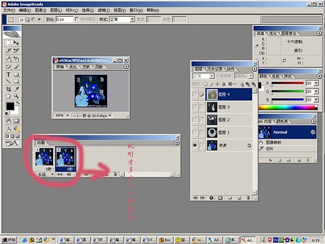Open the 滤镜 menu

[x=103, y=10]
